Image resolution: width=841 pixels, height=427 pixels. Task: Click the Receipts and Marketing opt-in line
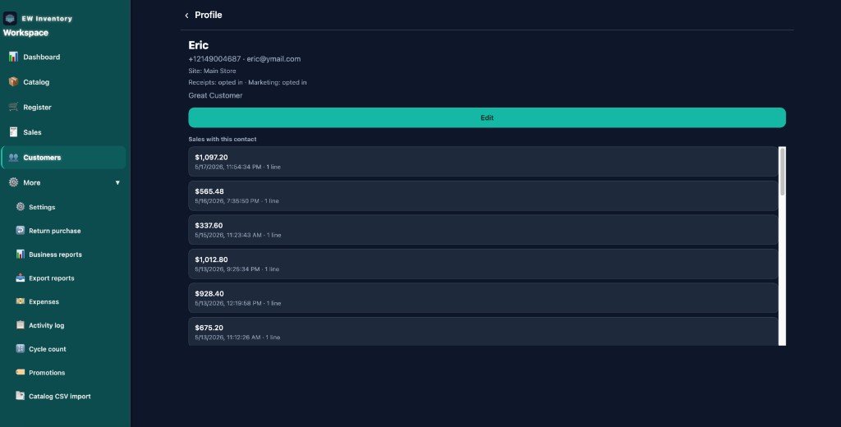(247, 83)
